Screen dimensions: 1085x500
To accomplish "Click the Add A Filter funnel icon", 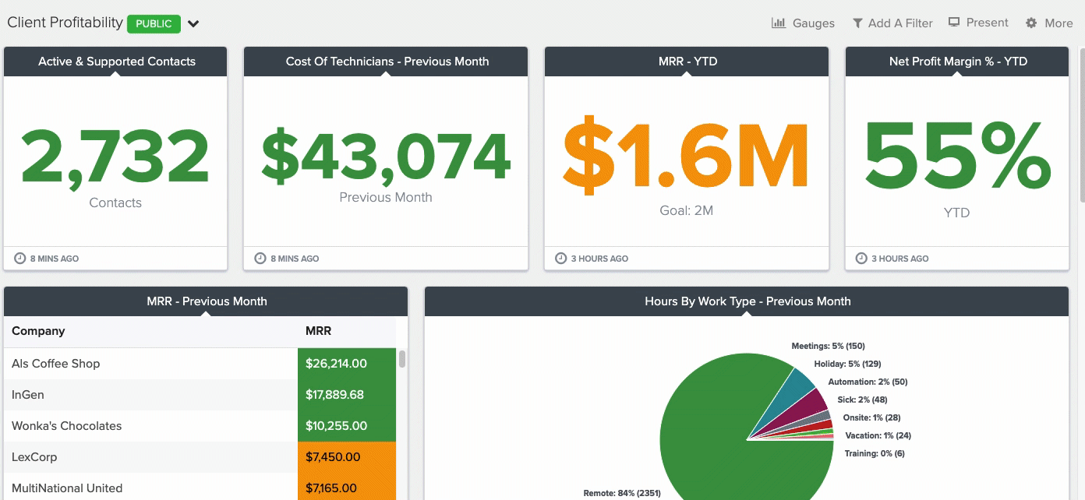I will click(857, 23).
